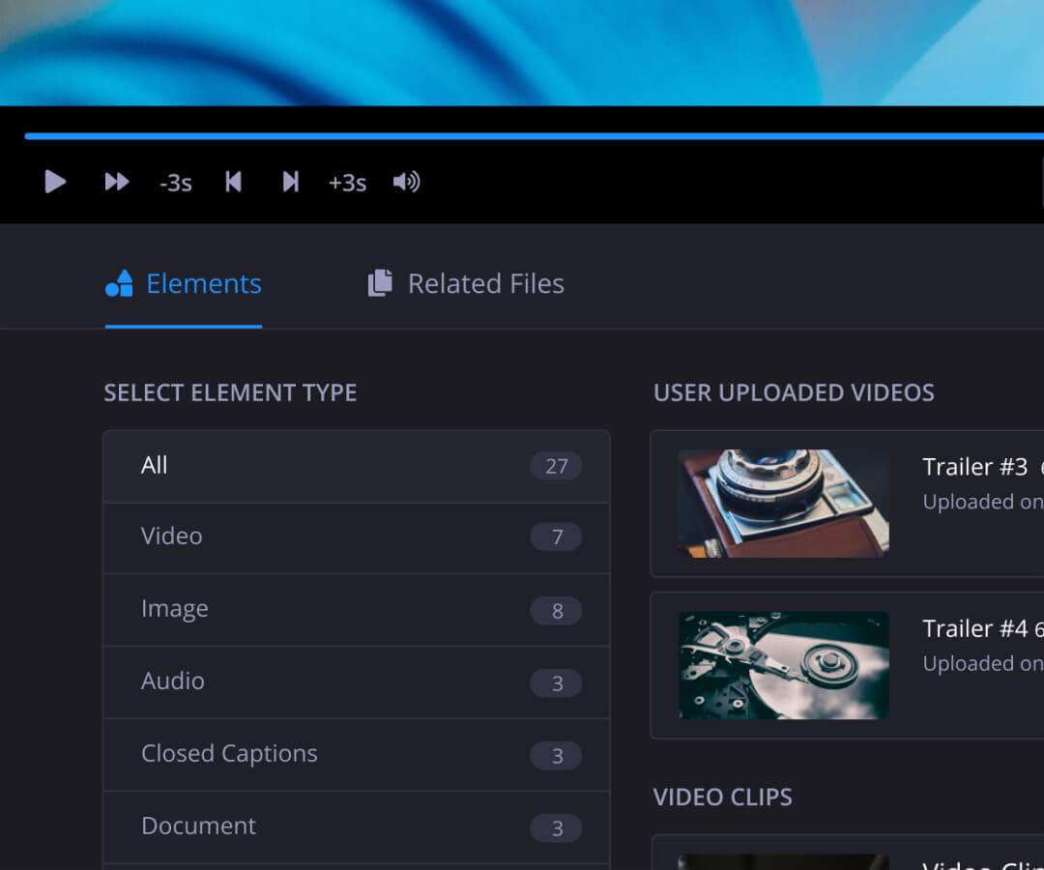Select All element types showing 27 items

pos(357,466)
